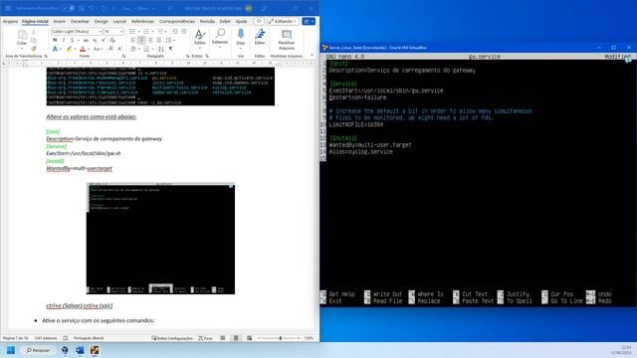
Task: Open the Editando find menu
Action: (x=220, y=38)
